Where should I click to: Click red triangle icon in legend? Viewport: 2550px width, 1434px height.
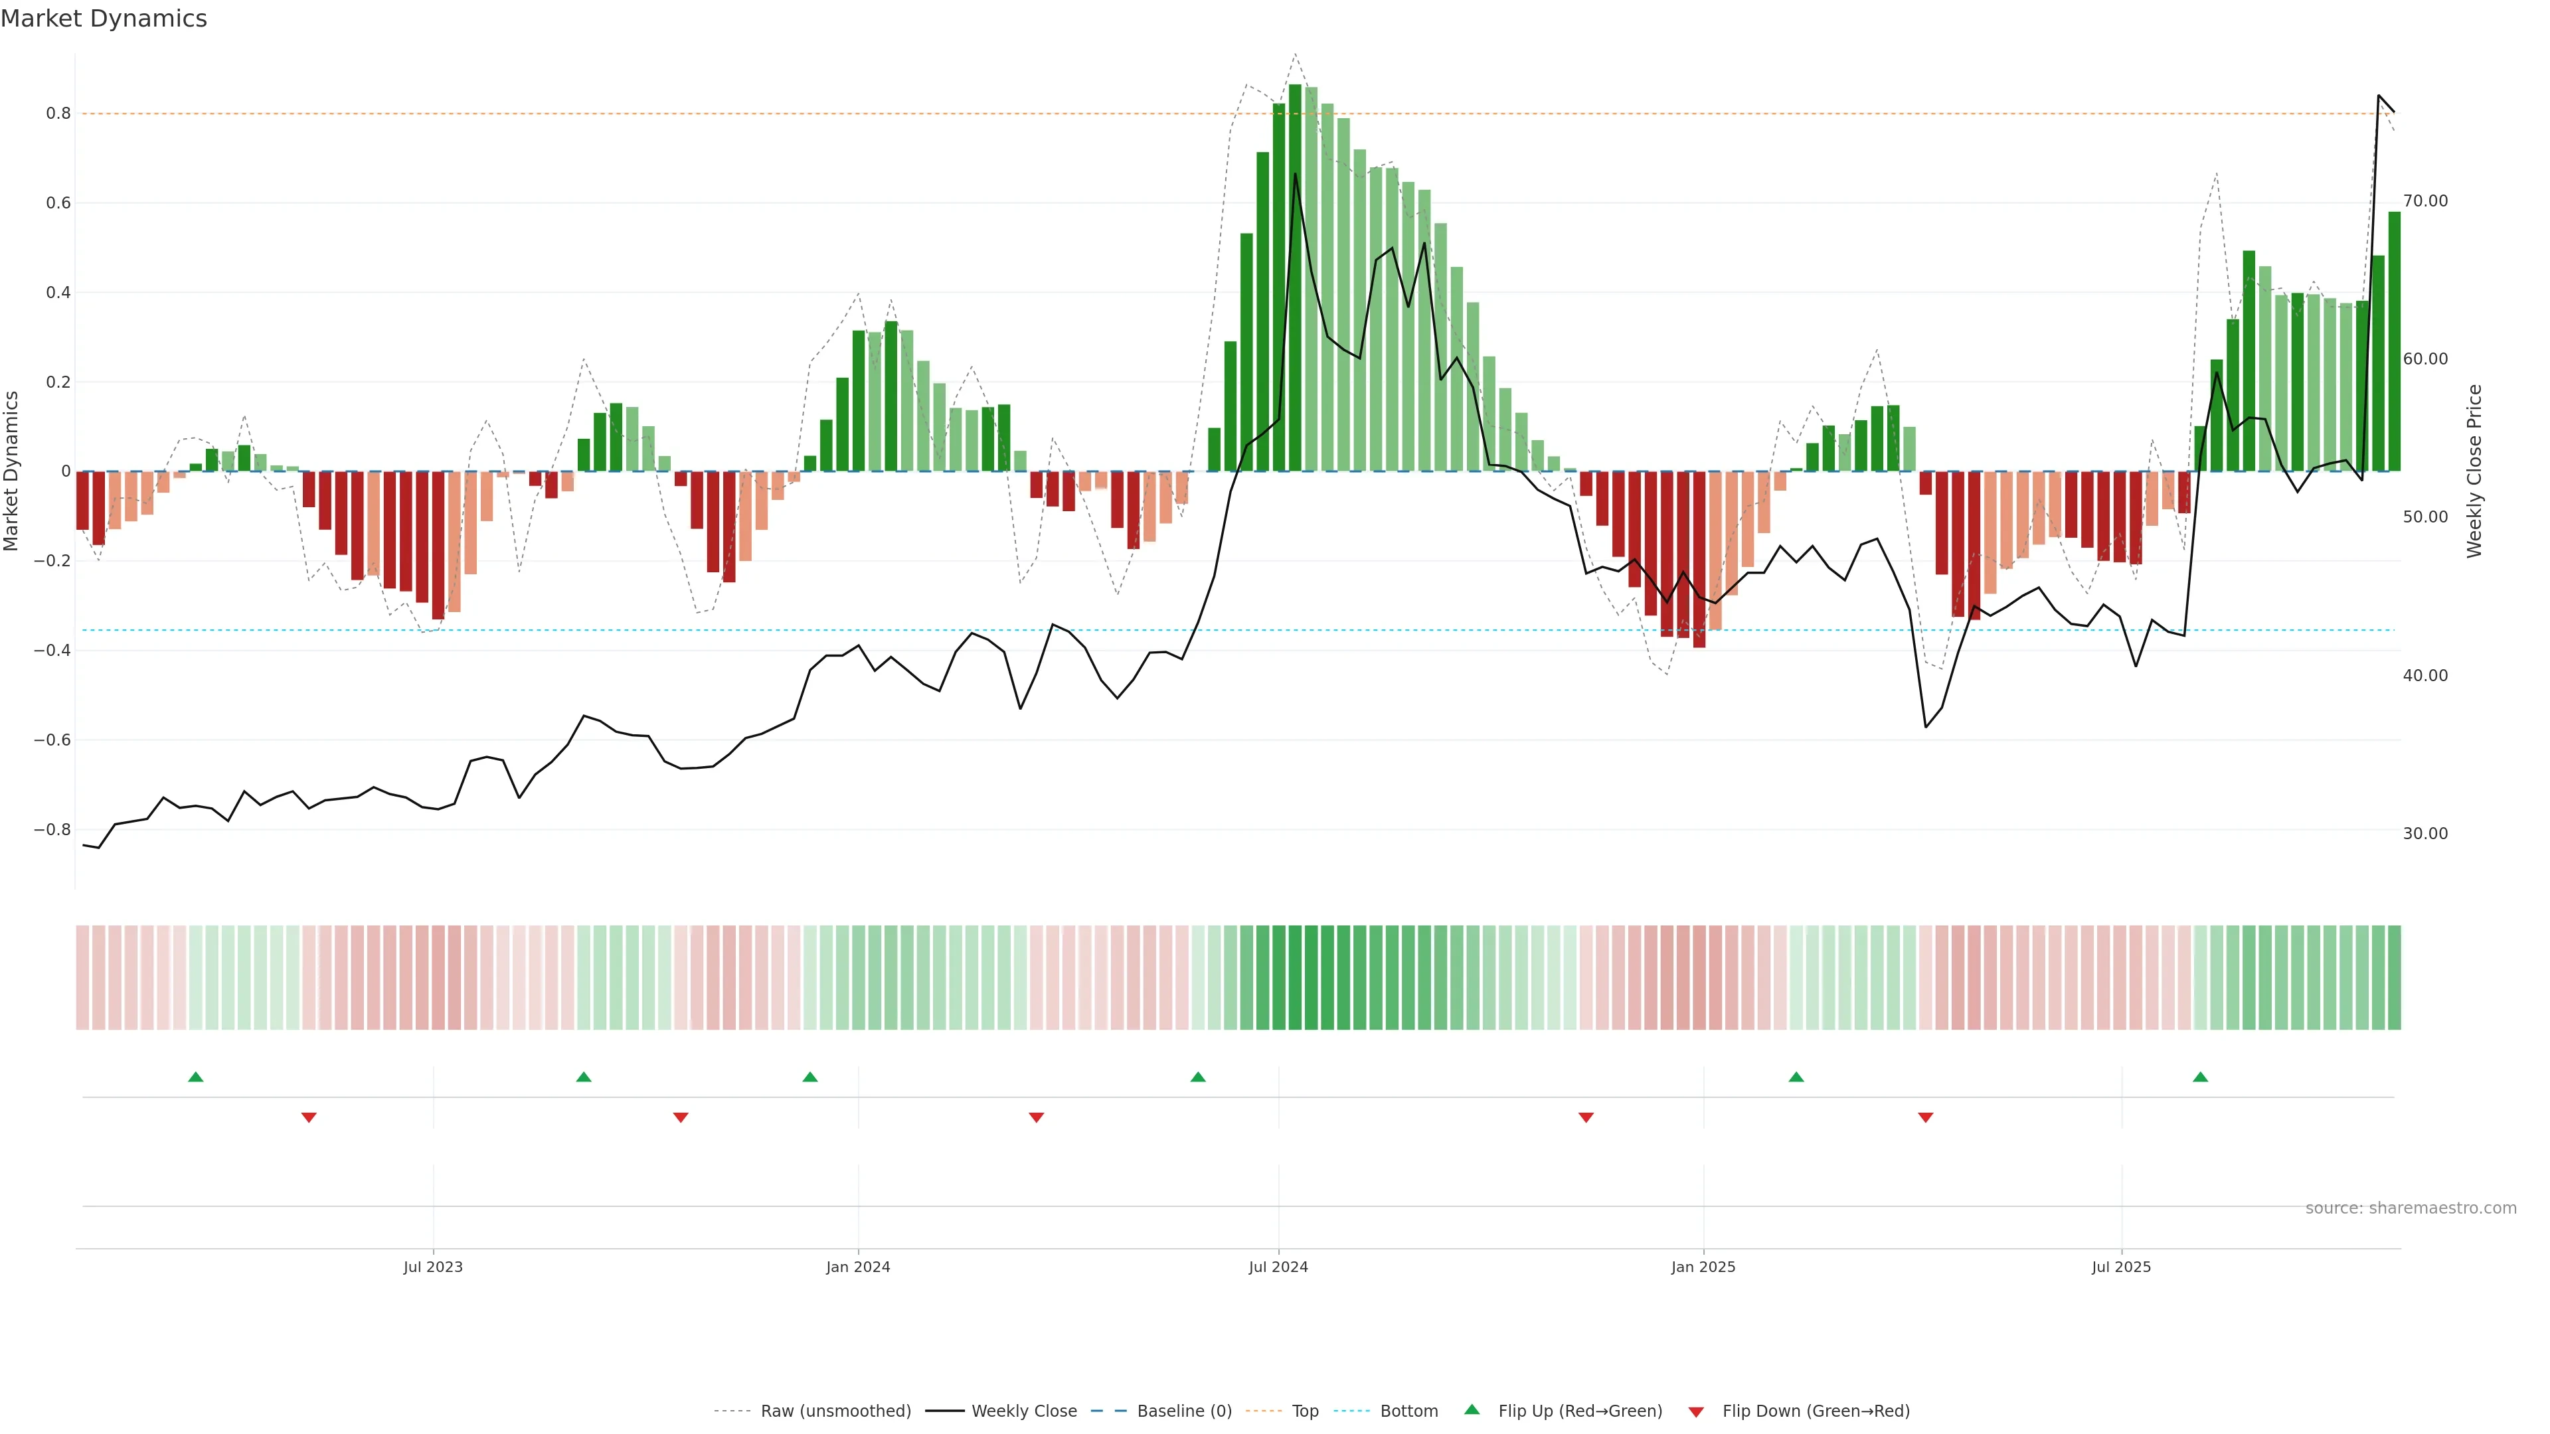pyautogui.click(x=1696, y=1411)
